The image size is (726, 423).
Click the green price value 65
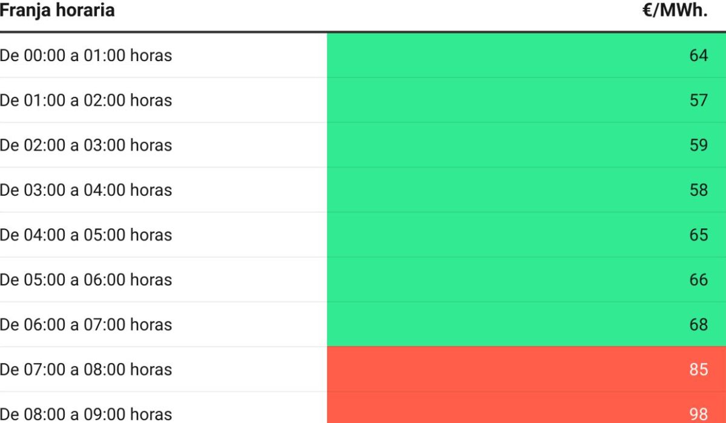coord(698,234)
